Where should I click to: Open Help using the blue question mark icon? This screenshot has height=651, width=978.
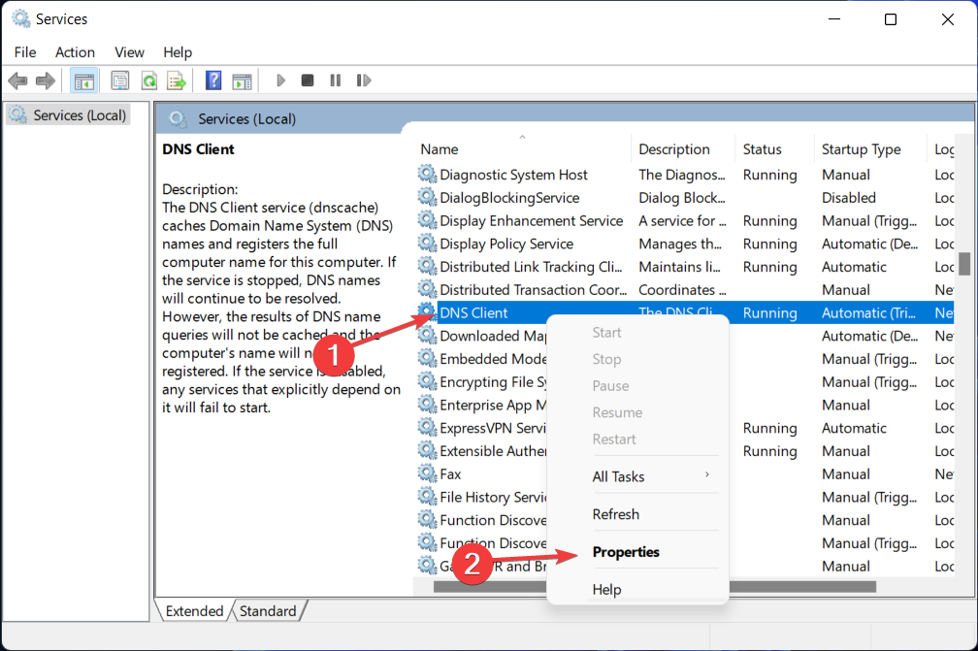[x=213, y=81]
